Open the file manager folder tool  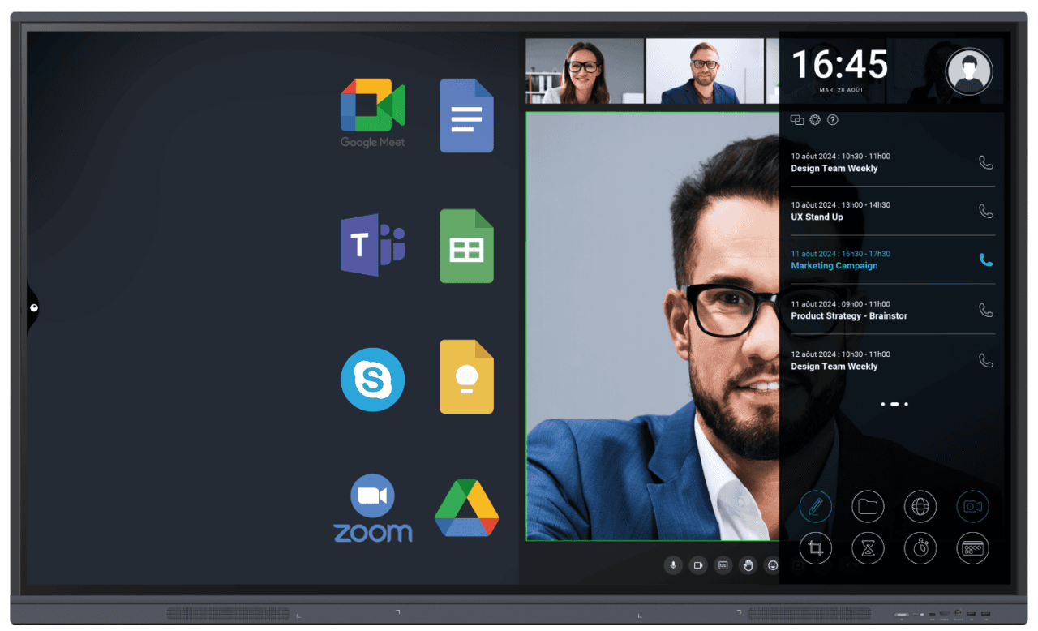pos(868,506)
